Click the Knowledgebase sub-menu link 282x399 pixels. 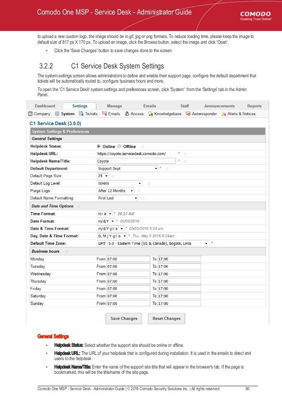click(168, 114)
